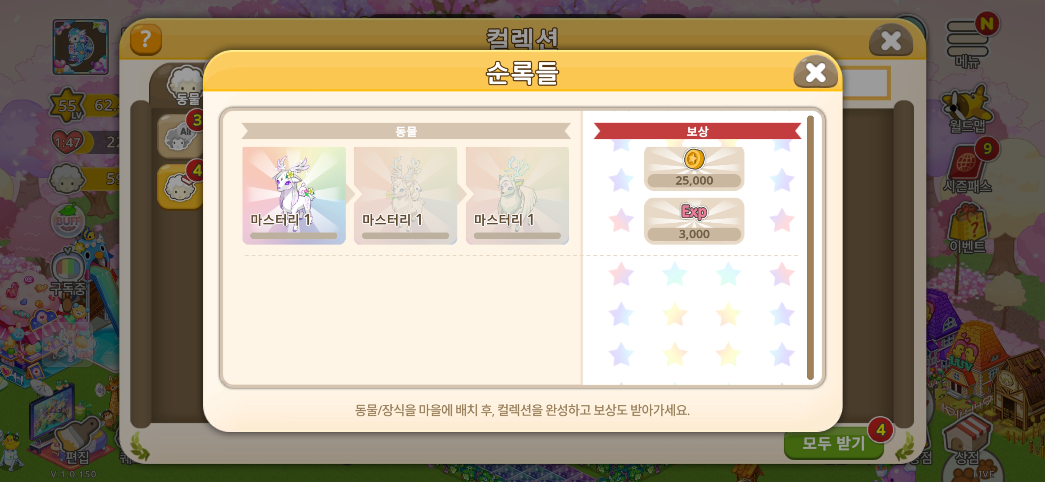Click the reward panel vertical scrollbar
The width and height of the screenshot is (1045, 482).
[810, 247]
